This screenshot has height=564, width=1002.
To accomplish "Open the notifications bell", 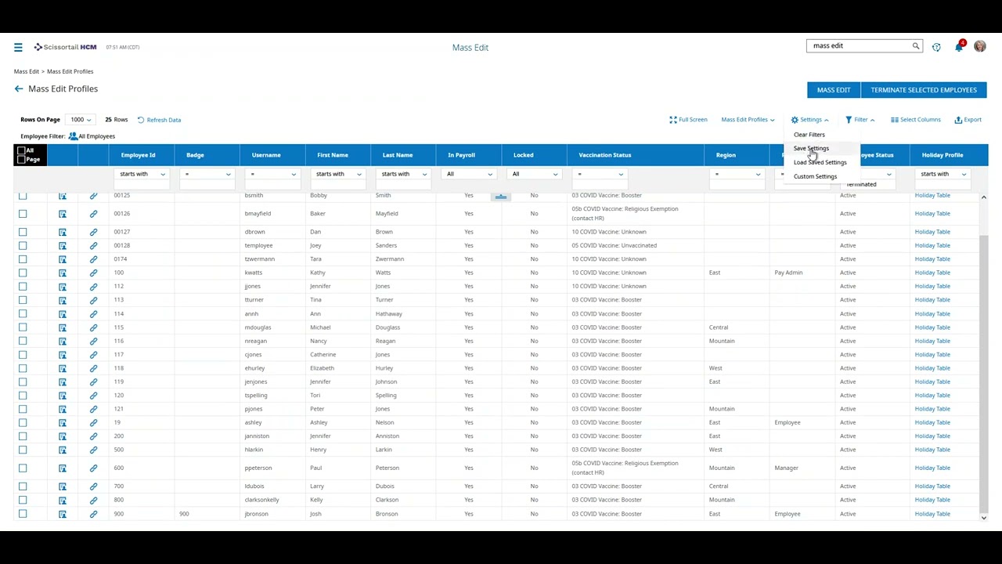I will click(x=959, y=47).
